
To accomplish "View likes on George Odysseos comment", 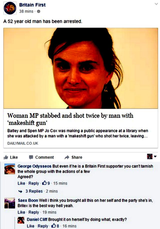I will [46, 183].
